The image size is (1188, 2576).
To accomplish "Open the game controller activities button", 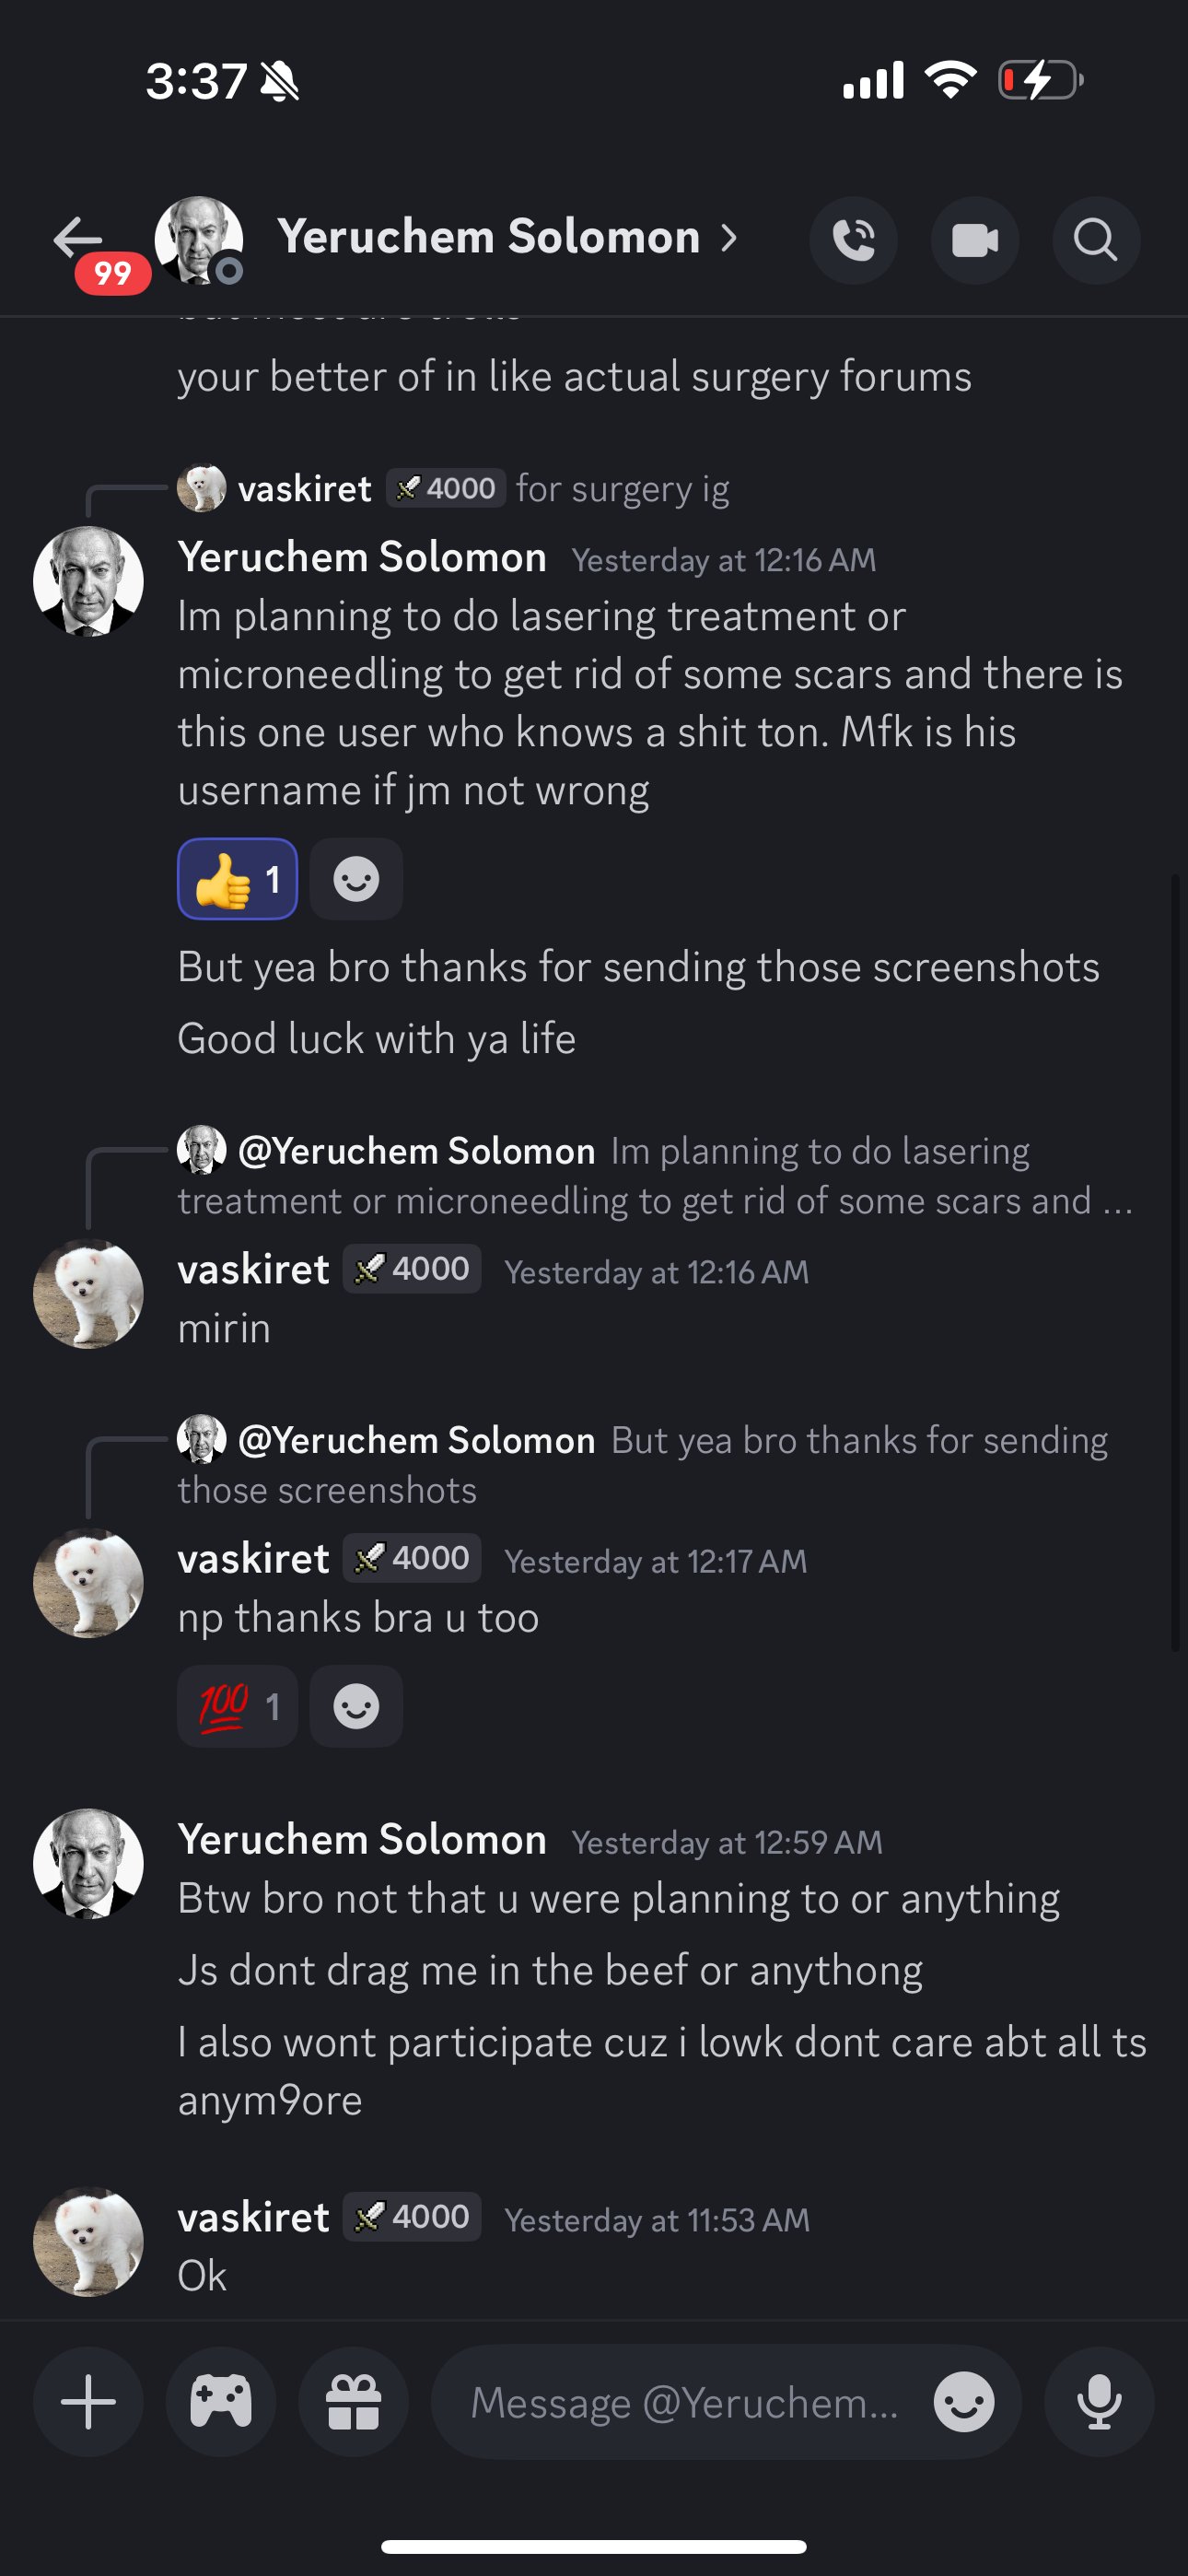I will [x=221, y=2402].
